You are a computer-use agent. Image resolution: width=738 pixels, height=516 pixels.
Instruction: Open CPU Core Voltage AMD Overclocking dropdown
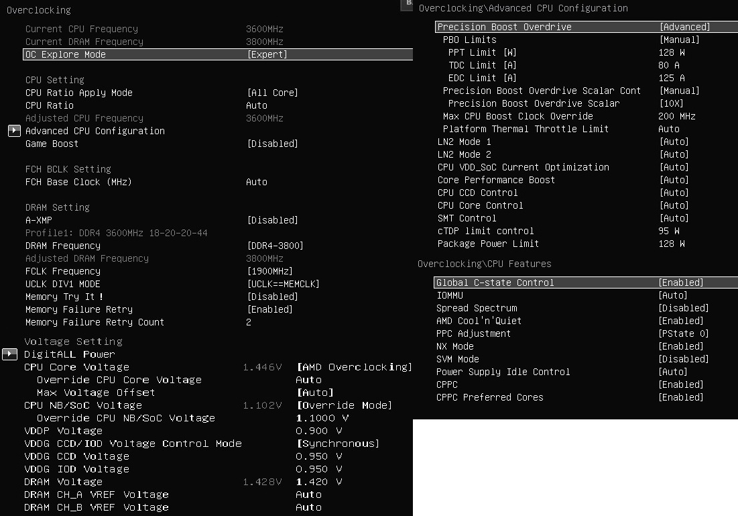pyautogui.click(x=355, y=367)
